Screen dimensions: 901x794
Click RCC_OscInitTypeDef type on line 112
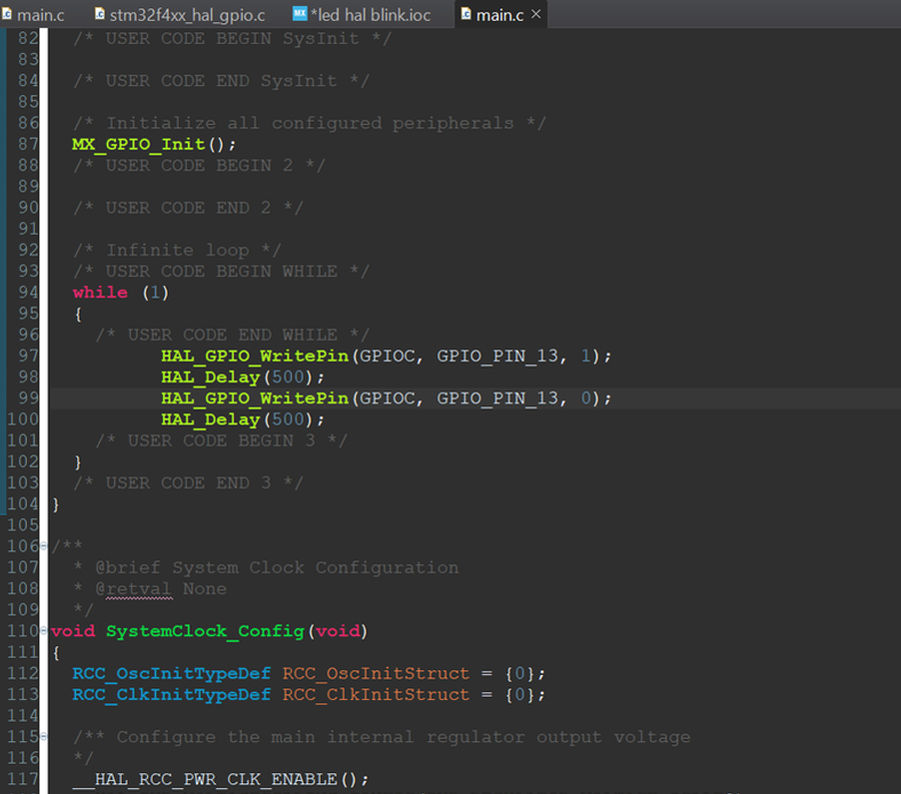[x=171, y=673]
